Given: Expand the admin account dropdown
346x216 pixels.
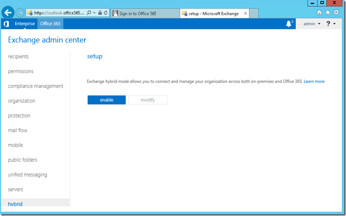Looking at the screenshot, I should [312, 24].
